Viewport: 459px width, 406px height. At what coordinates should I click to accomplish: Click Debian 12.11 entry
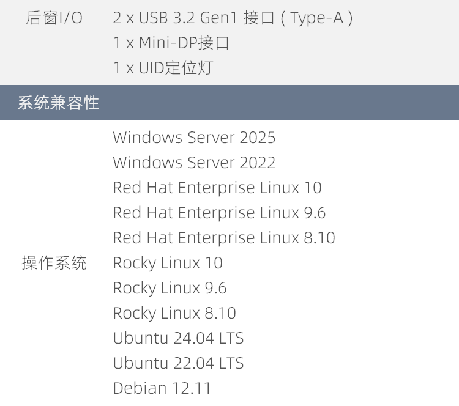point(162,388)
